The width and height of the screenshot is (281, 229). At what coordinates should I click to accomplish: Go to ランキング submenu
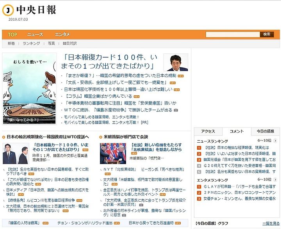pos(31,43)
